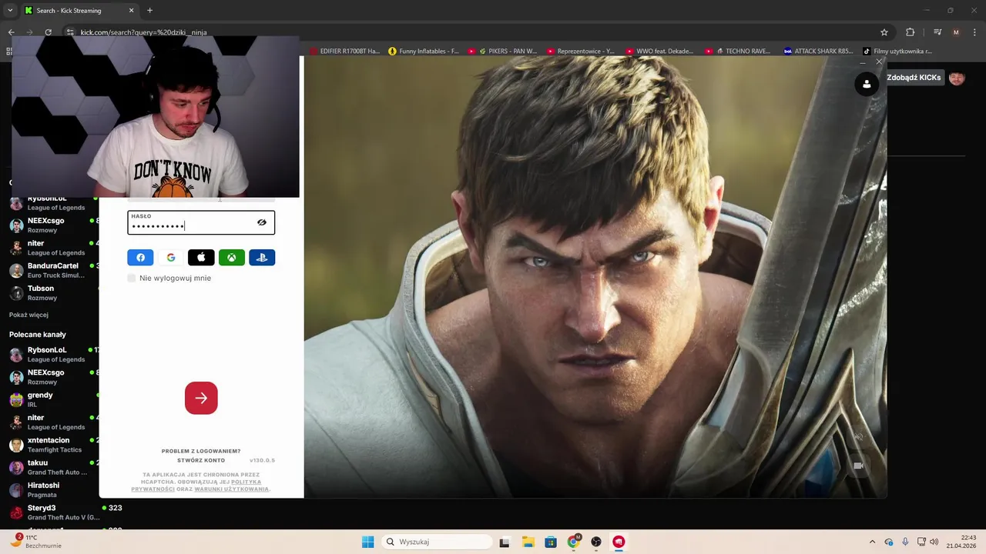Toggle Riot client background video camera icon
This screenshot has height=554, width=986.
[x=858, y=466]
